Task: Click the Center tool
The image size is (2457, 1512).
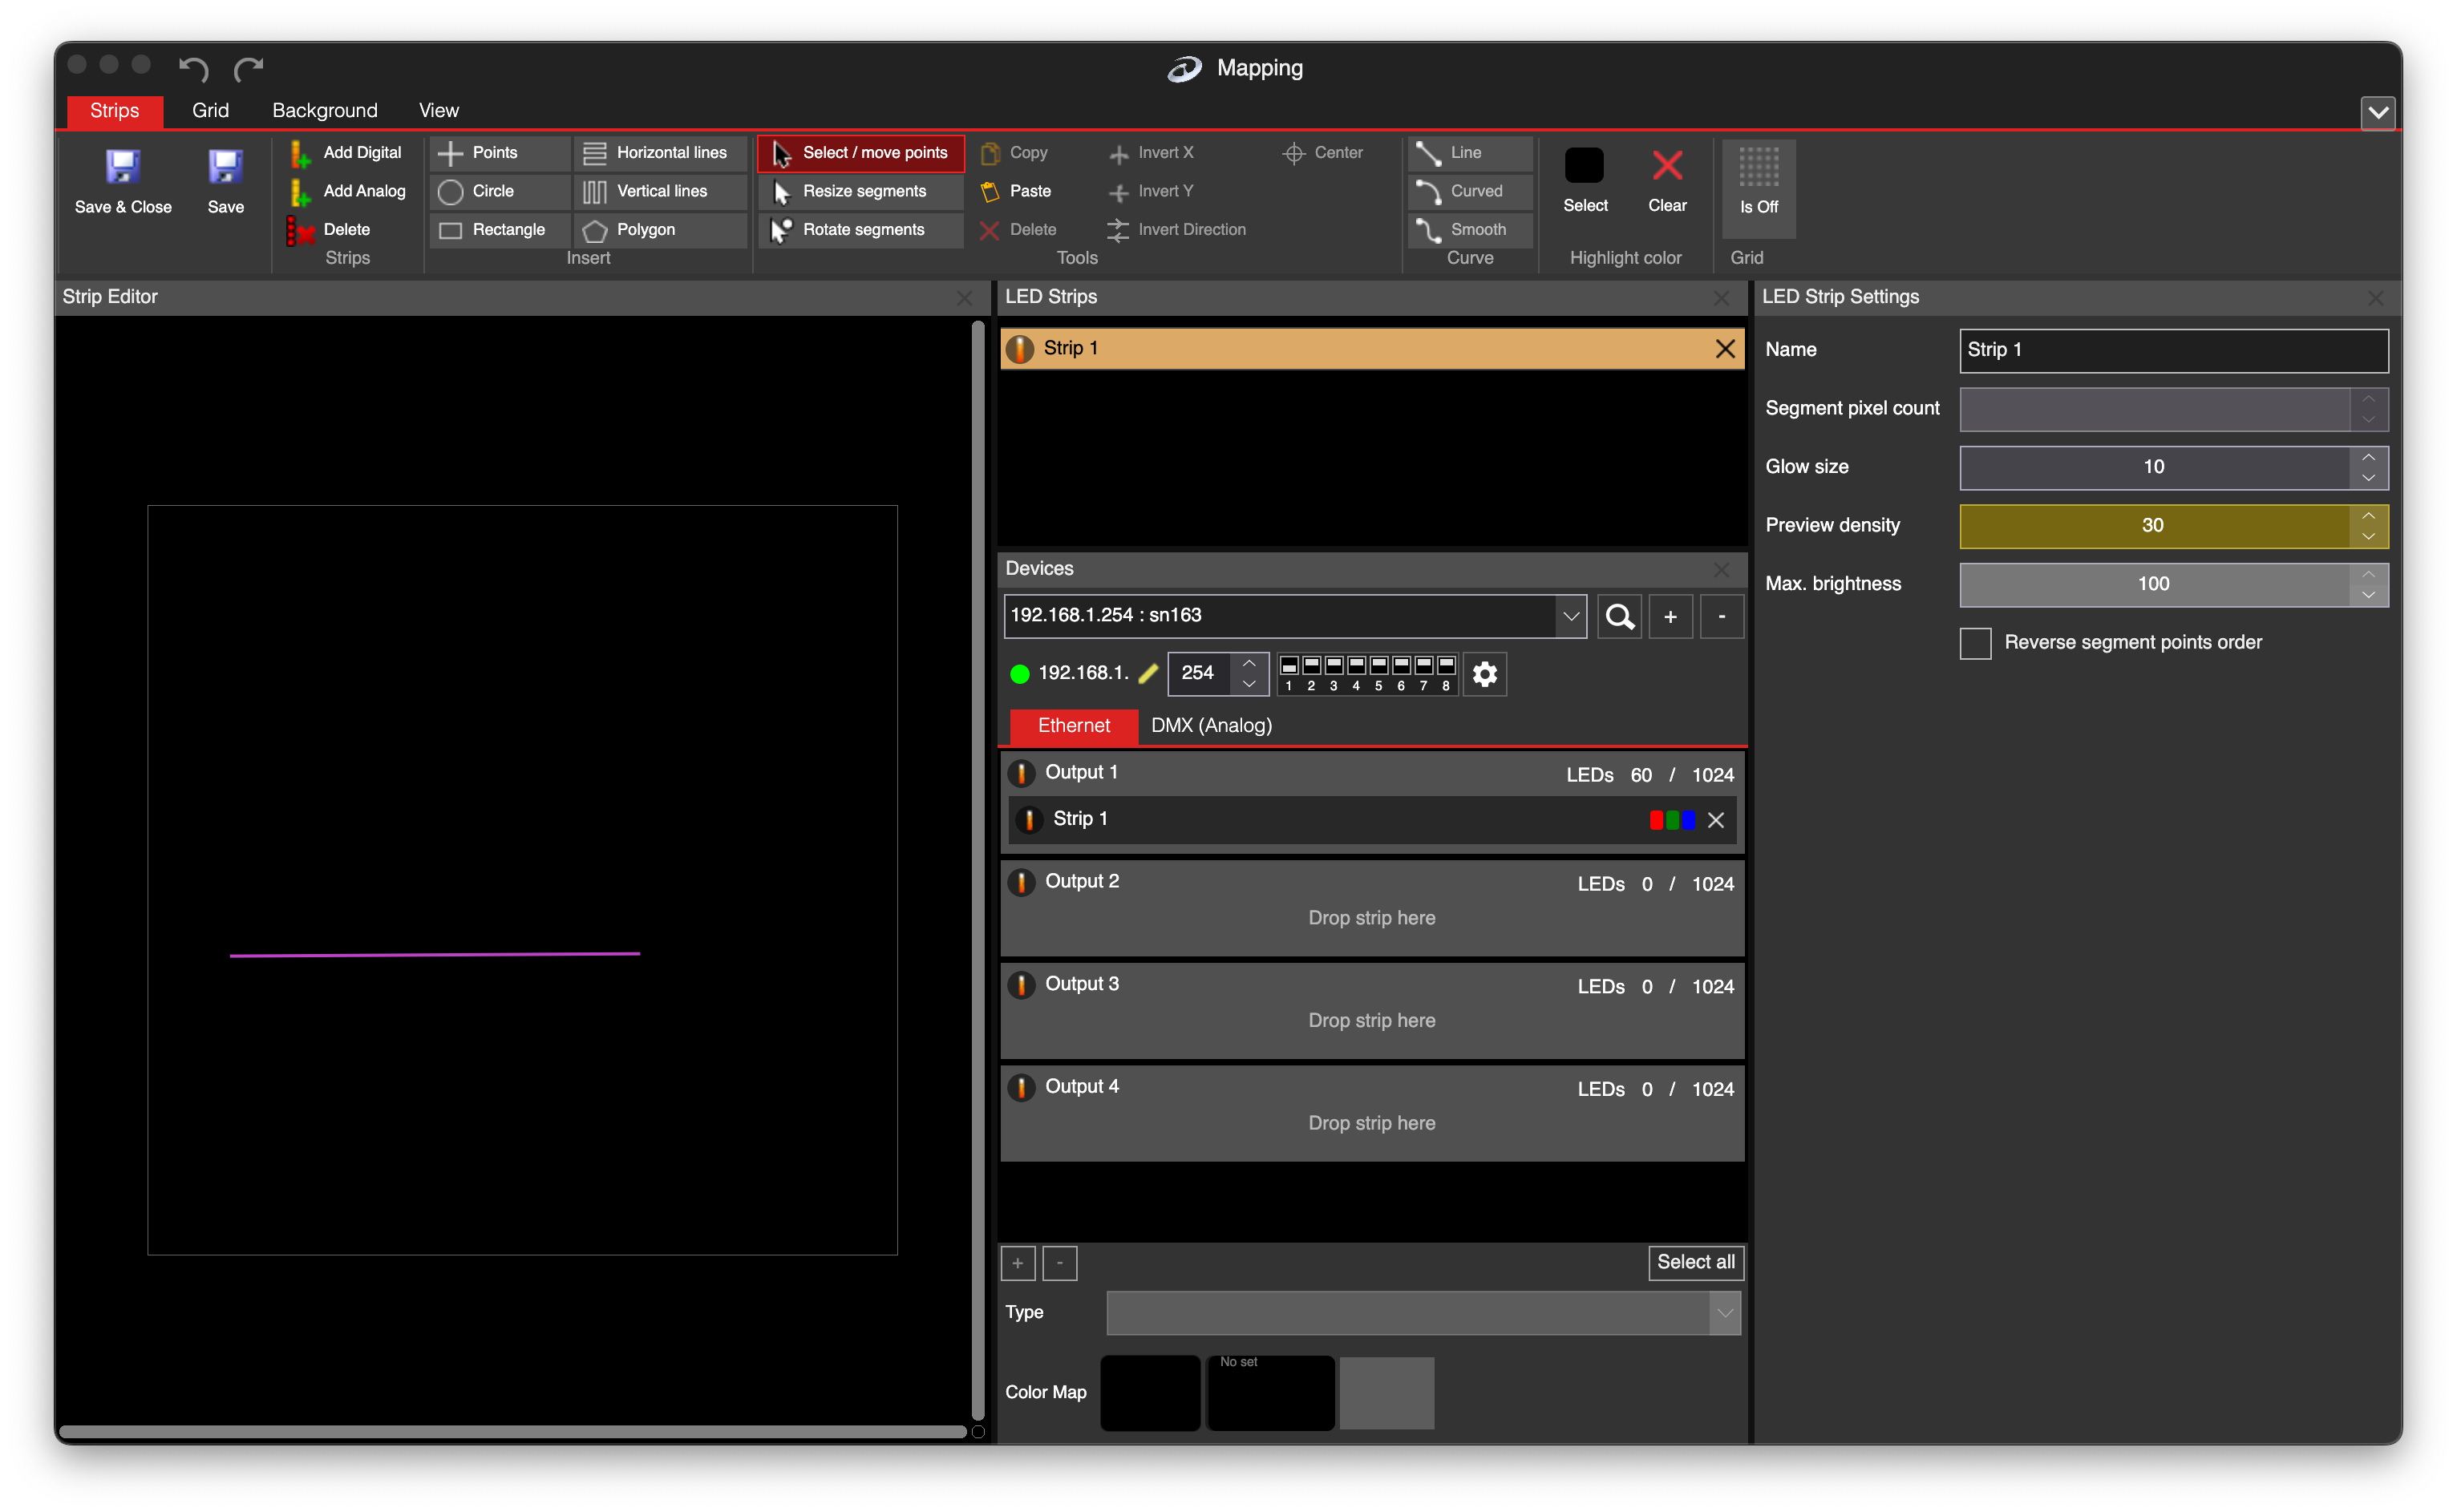Action: [1323, 153]
